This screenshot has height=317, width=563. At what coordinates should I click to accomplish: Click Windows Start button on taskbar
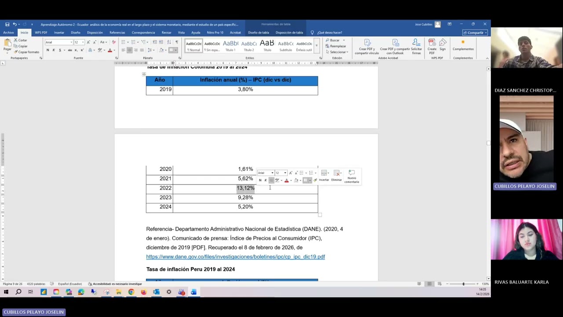point(6,292)
